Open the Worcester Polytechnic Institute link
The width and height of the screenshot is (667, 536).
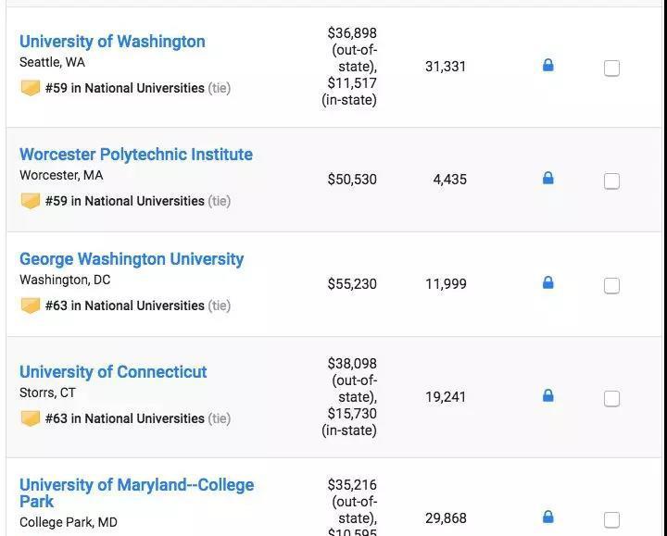[x=135, y=155]
